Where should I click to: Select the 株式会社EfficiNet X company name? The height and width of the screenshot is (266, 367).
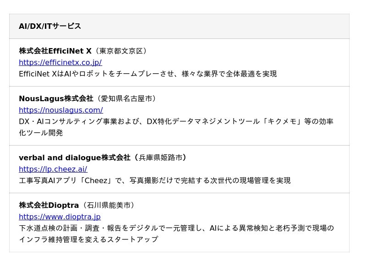[x=55, y=51]
